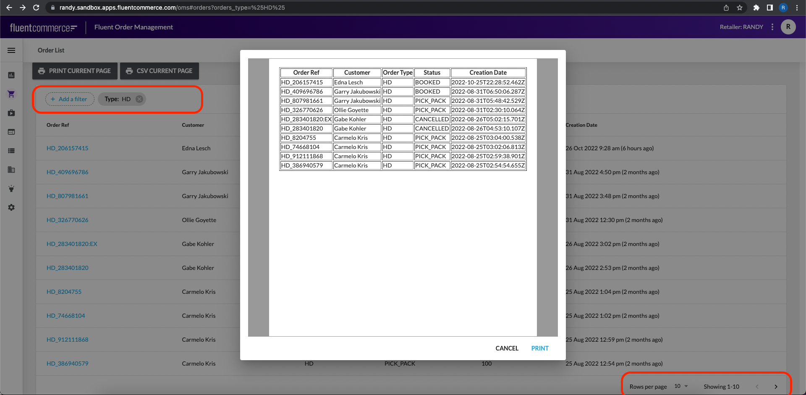Open the bar chart insights sidebar icon
Viewport: 806px width, 395px height.
click(x=11, y=75)
